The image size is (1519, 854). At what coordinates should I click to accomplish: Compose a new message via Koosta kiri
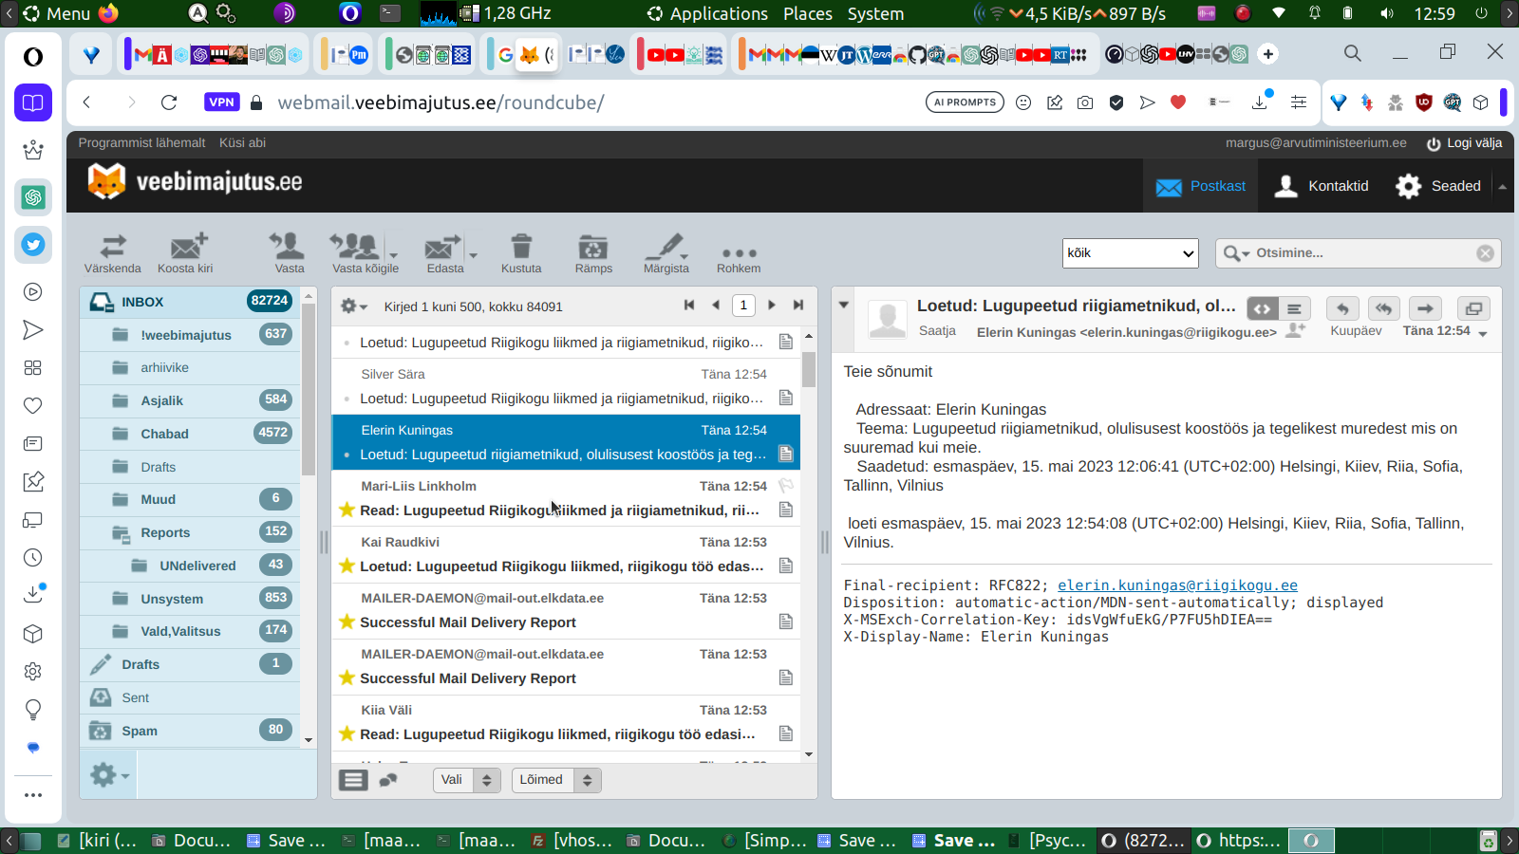pos(185,253)
